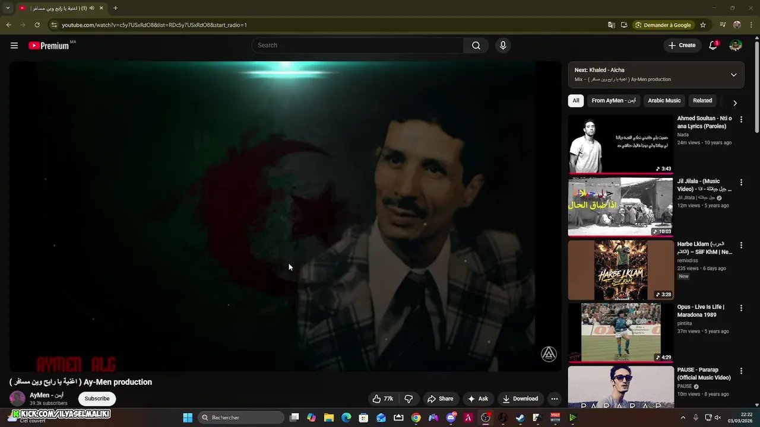Click the channel watermark in player corner
Image resolution: width=760 pixels, height=427 pixels.
coord(549,354)
